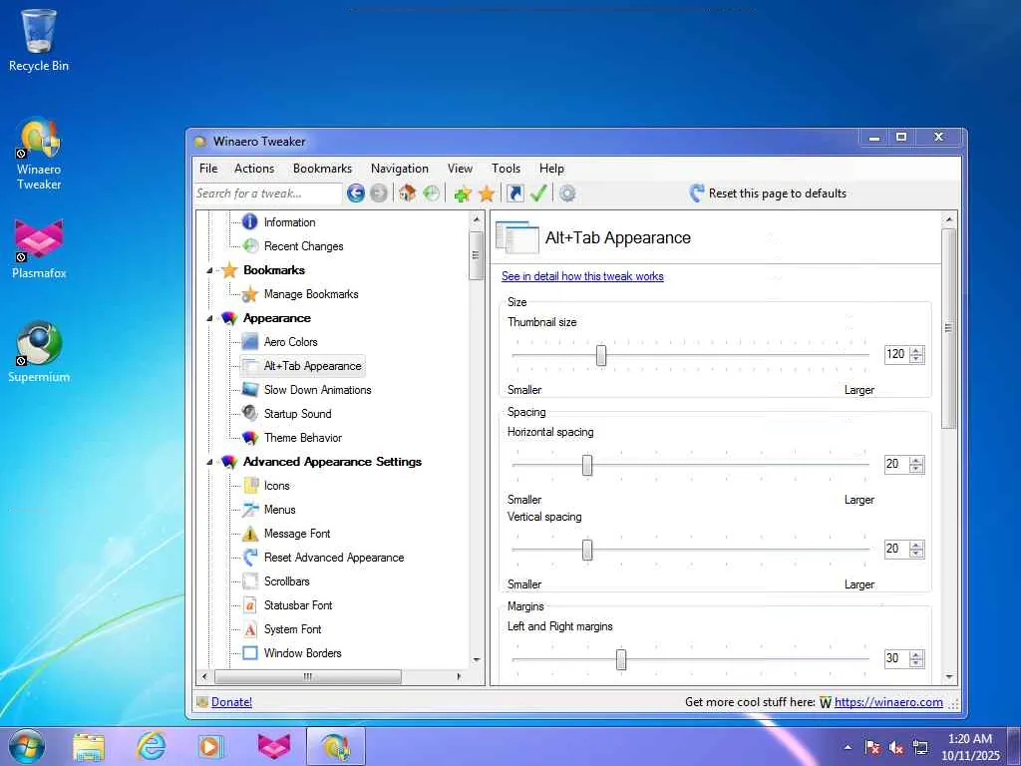Screen dimensions: 1021x766
Task: Collapse the Bookmarks tree group
Action: coord(209,270)
